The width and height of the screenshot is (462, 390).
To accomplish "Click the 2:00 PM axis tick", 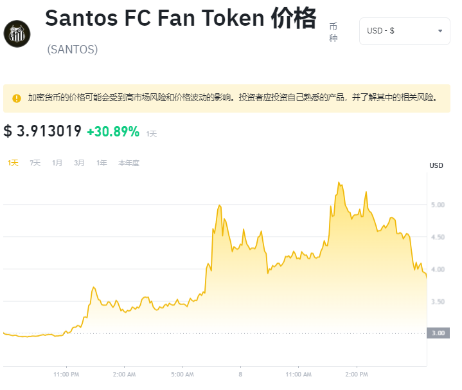I will click(357, 375).
